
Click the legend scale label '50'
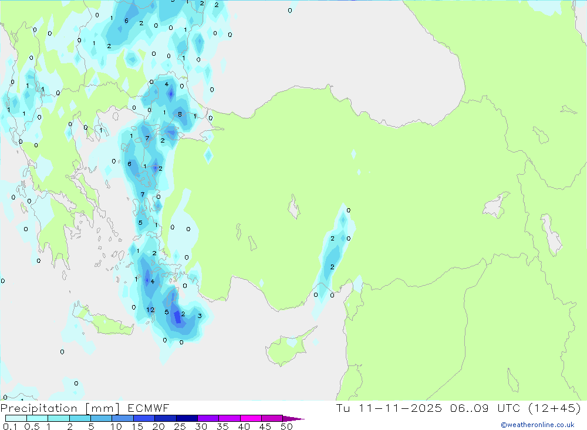tap(287, 426)
